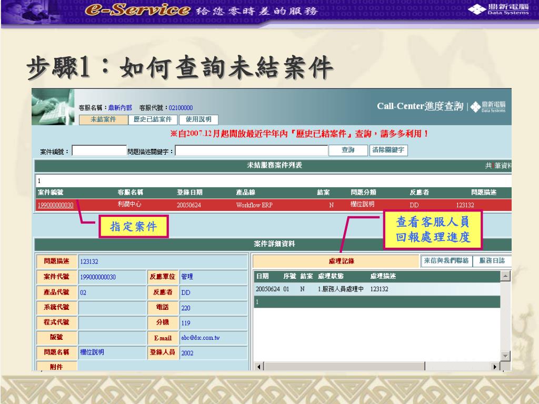
Task: Click scroll right arrow in 處理記錄 panel
Action: [x=495, y=367]
